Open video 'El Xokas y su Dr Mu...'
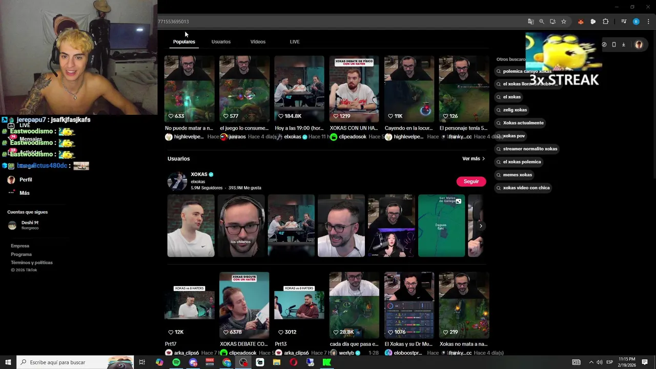This screenshot has height=369, width=656. pyautogui.click(x=409, y=305)
